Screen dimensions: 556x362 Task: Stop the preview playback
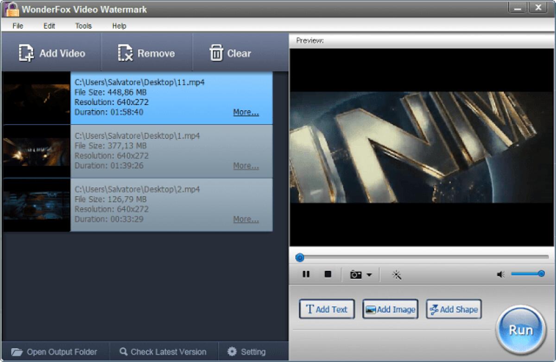pyautogui.click(x=328, y=274)
